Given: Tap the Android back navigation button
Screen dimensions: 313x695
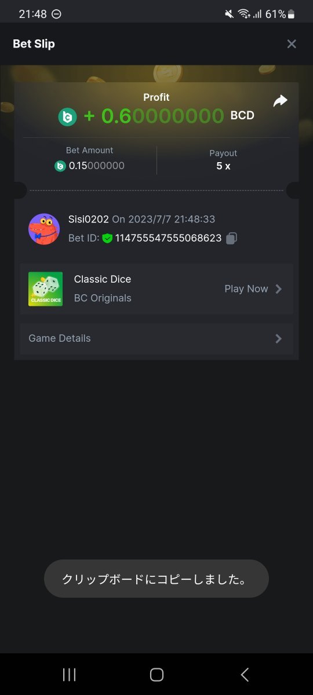Looking at the screenshot, I should pos(245,674).
